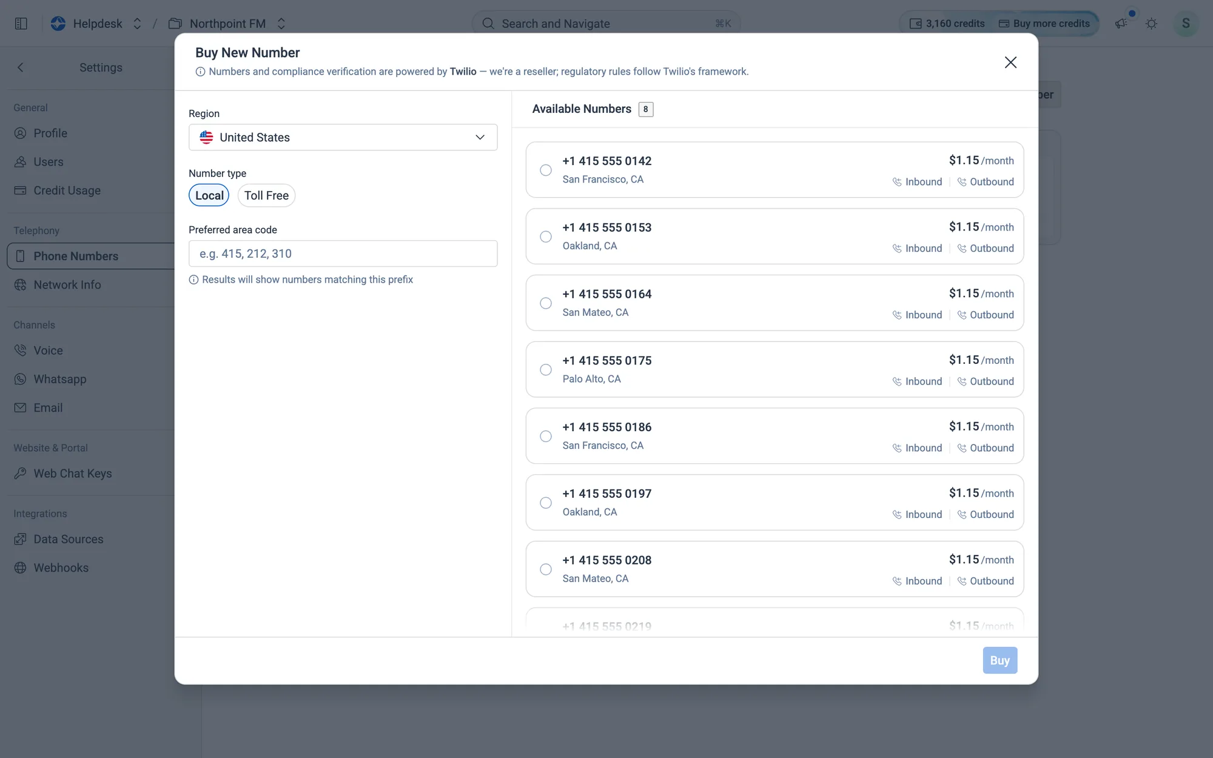Select number +1 415 555 0197 radio
This screenshot has width=1213, height=758.
(546, 503)
